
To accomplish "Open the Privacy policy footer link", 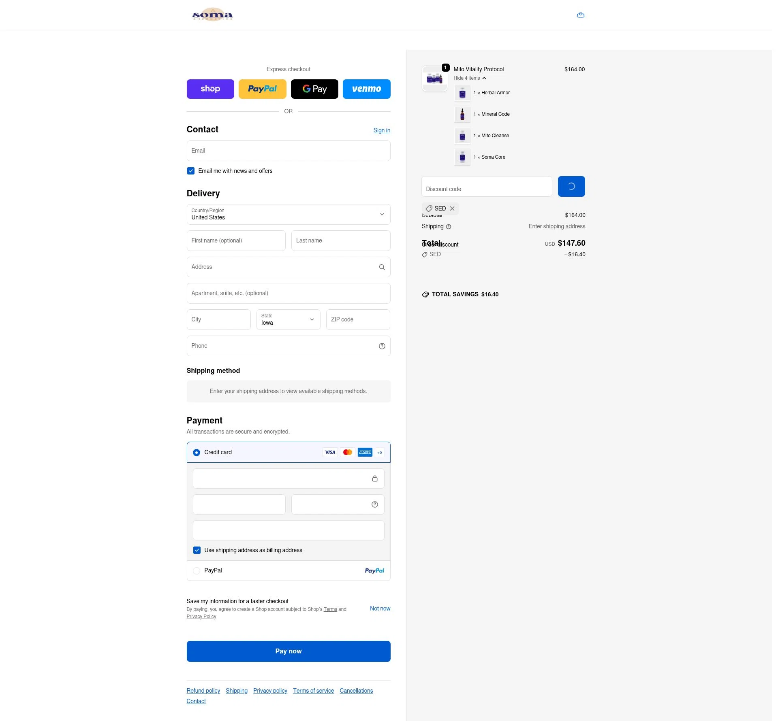I will (270, 691).
